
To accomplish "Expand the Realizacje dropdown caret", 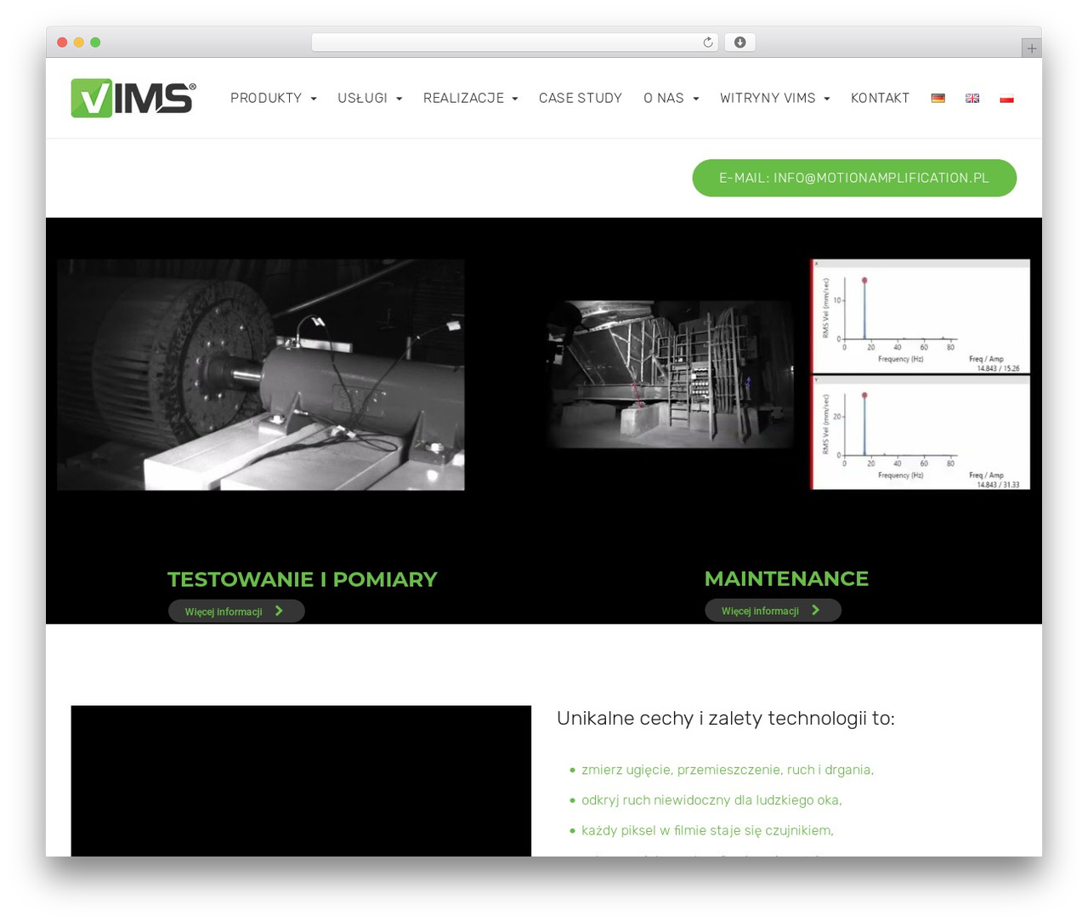I will (x=515, y=100).
